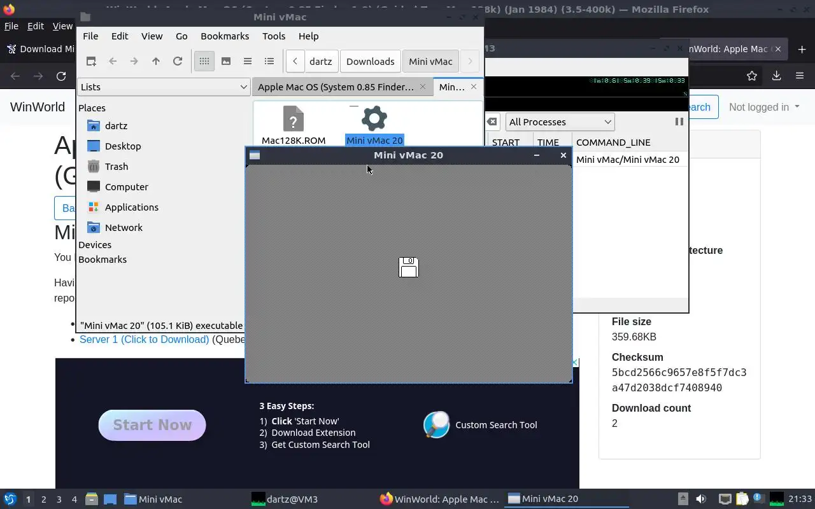Click the Start Now ad button

pyautogui.click(x=152, y=425)
